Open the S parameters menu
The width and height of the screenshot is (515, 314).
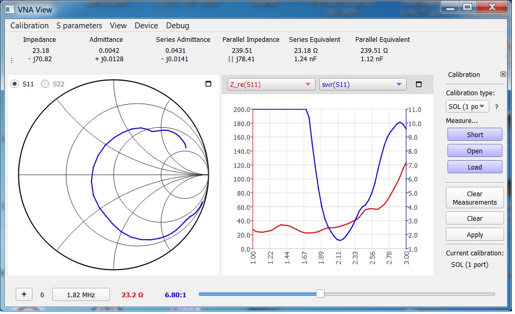click(79, 26)
